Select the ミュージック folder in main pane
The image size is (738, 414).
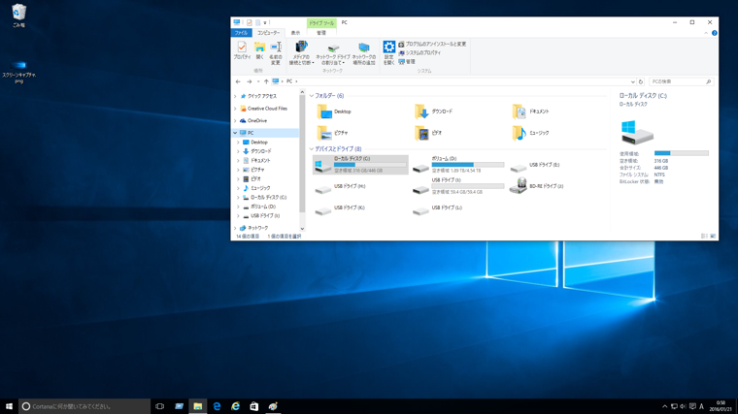click(x=531, y=133)
